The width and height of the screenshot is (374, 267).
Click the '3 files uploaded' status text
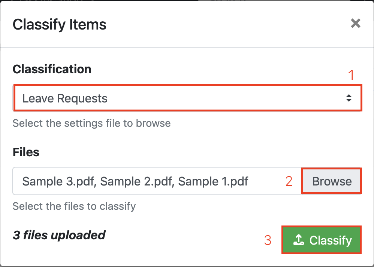point(59,235)
